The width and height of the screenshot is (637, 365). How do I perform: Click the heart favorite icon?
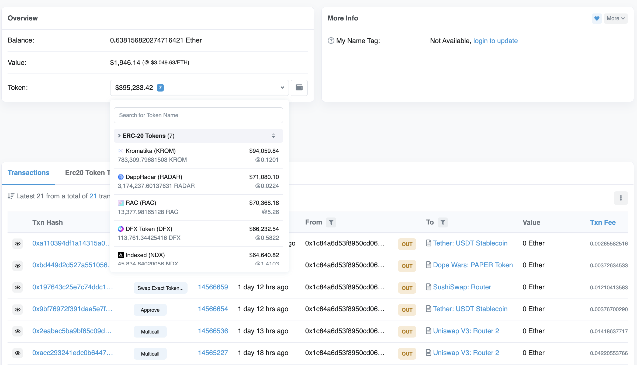[x=597, y=18]
